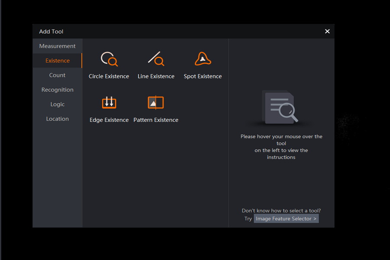Open the Image Feature Selector
Screen dimensions: 390x260
pyautogui.click(x=286, y=218)
